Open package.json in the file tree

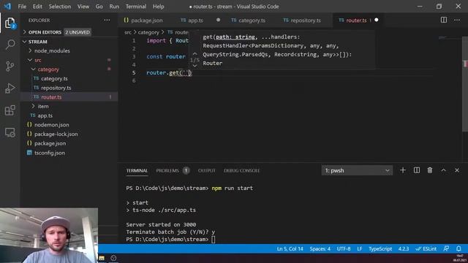click(x=50, y=143)
